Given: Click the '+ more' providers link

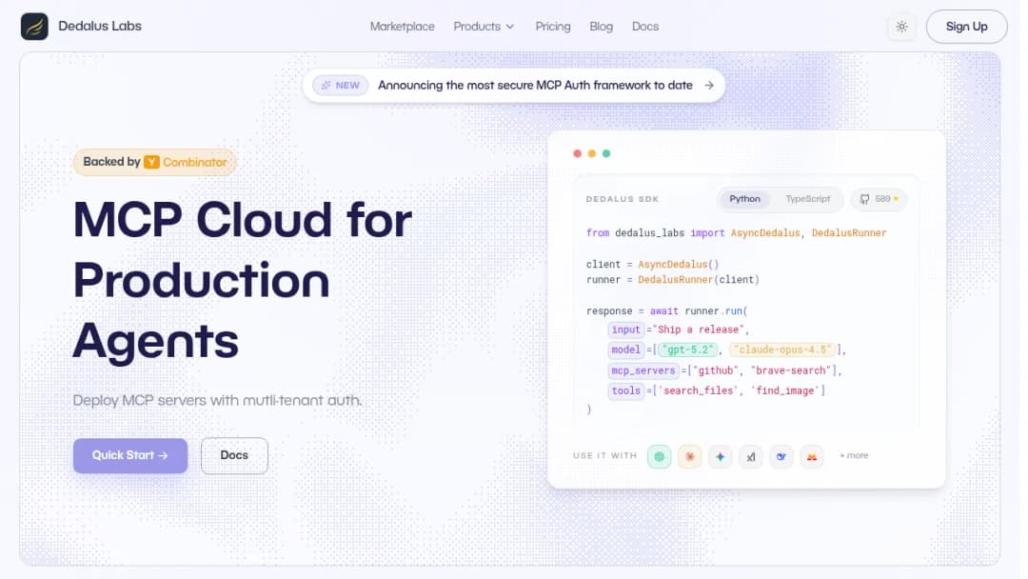Looking at the screenshot, I should click(x=854, y=456).
